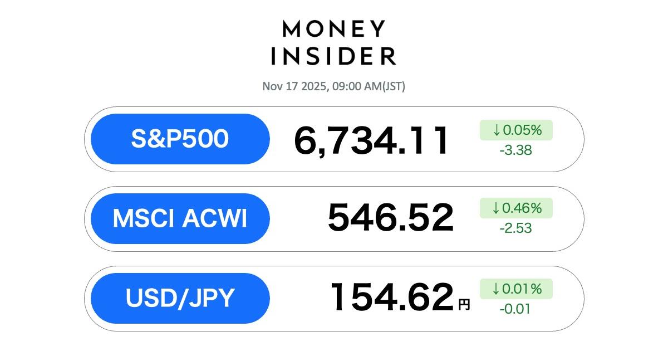This screenshot has height=351, width=668.
Task: Click the -2.53 point change
Action: tap(516, 228)
